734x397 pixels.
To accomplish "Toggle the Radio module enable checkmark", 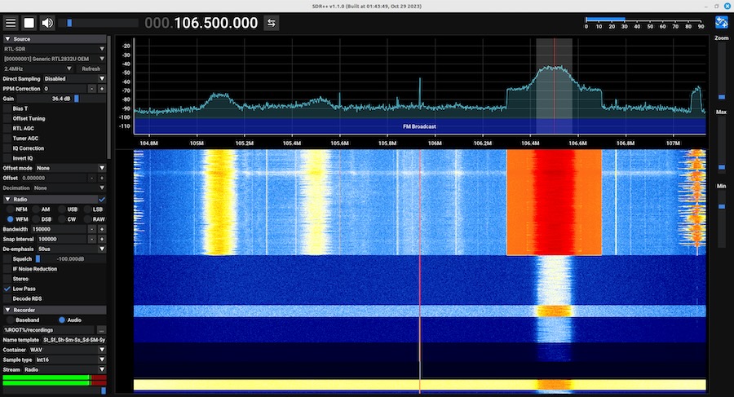I will click(x=102, y=199).
